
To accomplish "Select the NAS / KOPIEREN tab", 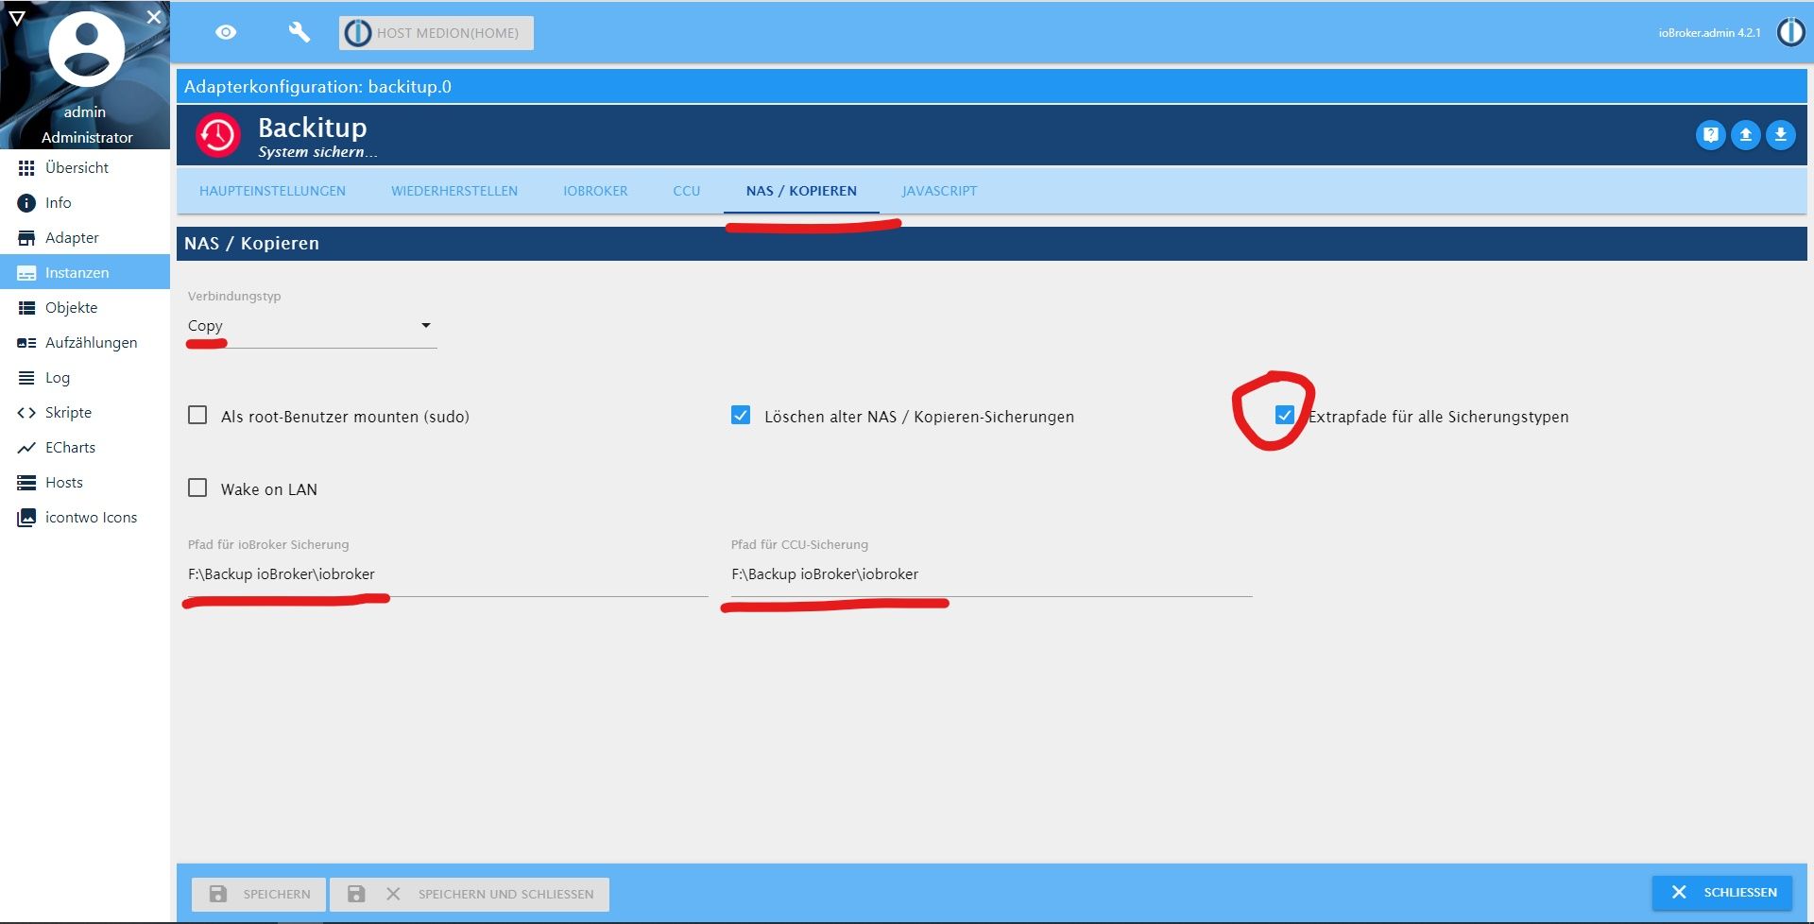I will pos(801,191).
